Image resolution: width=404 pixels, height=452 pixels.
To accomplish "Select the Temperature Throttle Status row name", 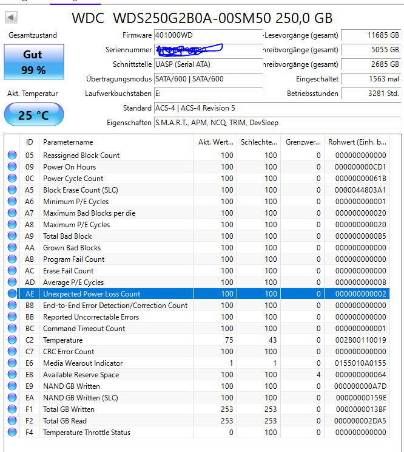I will pyautogui.click(x=87, y=433).
